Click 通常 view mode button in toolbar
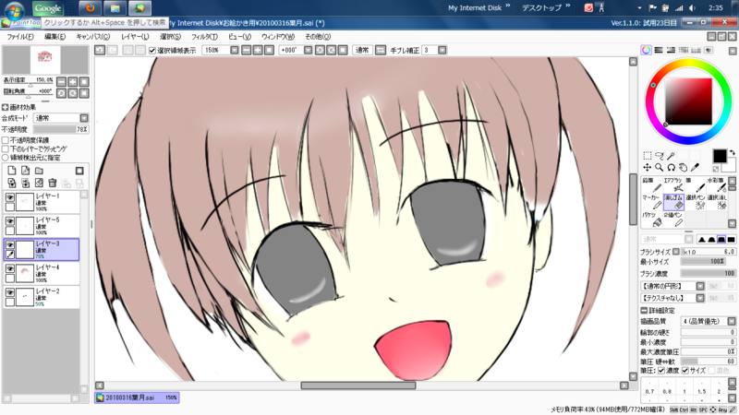 tap(362, 50)
